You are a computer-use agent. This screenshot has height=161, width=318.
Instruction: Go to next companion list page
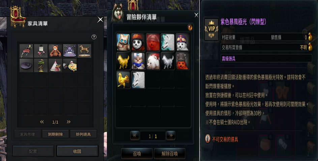pos(171,136)
